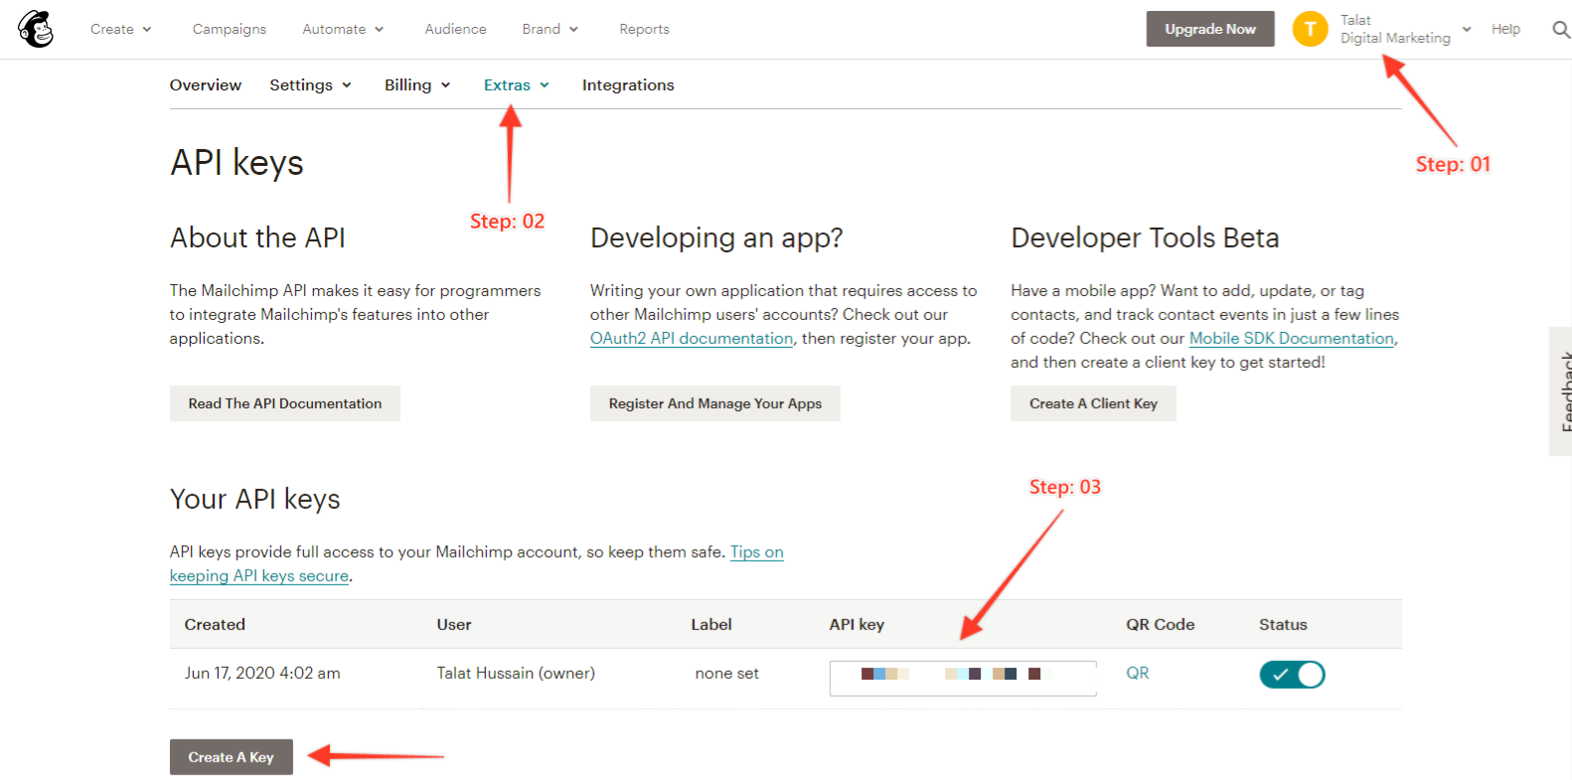Open the OAuth2 API documentation link
Viewport: 1572px width, 780px height.
(692, 339)
